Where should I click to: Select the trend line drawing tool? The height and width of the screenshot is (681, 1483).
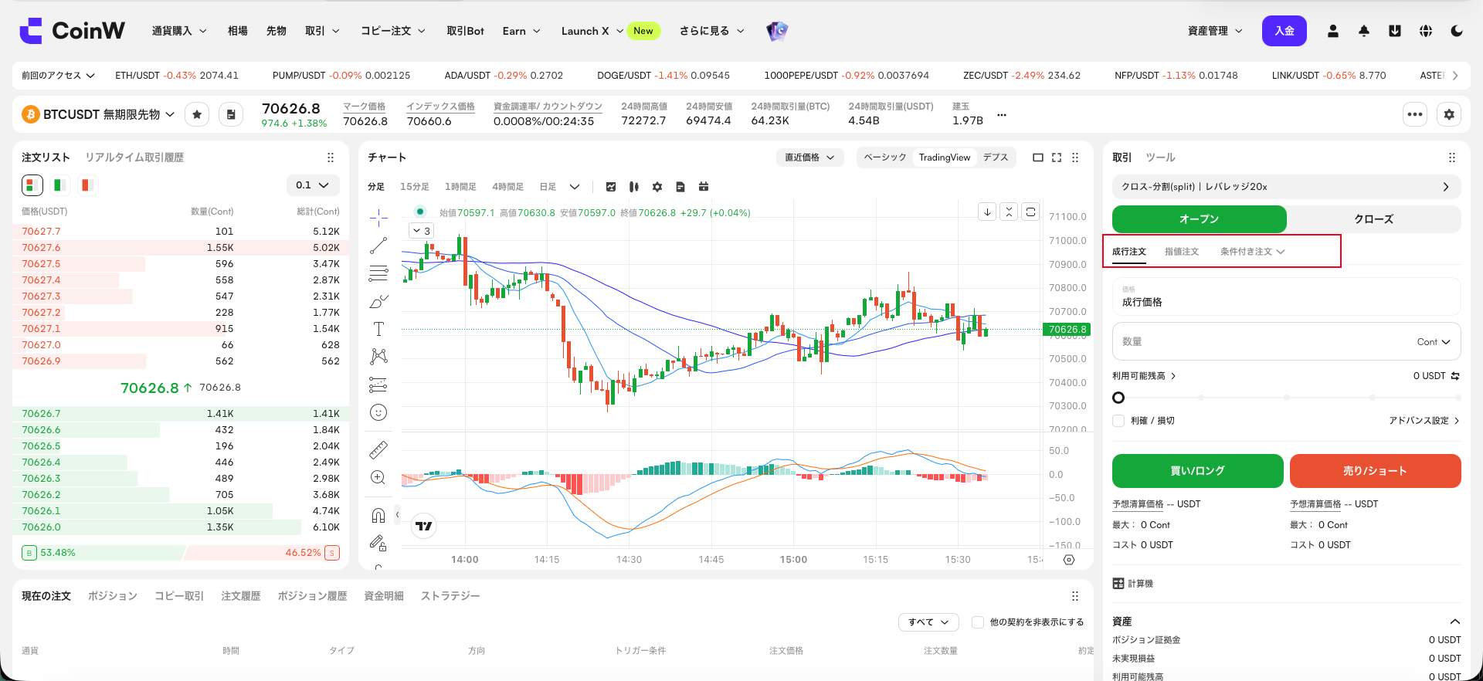coord(378,246)
